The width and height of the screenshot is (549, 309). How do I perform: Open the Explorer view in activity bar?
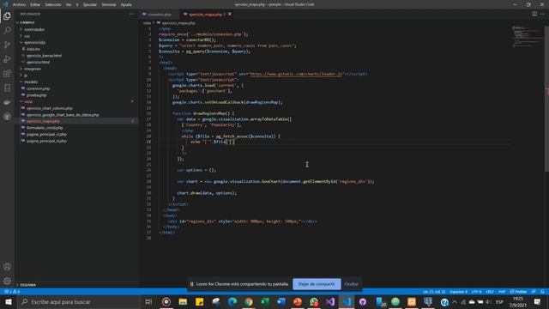(7, 16)
